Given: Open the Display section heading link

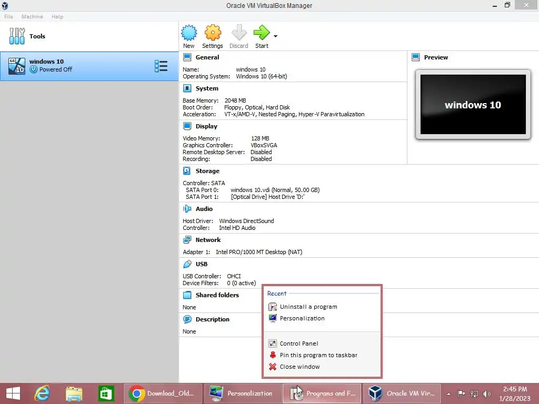Looking at the screenshot, I should (206, 126).
